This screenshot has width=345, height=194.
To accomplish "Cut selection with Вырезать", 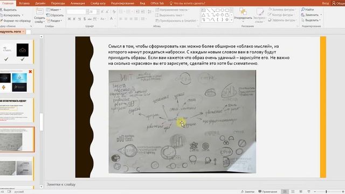I will 9,10.
